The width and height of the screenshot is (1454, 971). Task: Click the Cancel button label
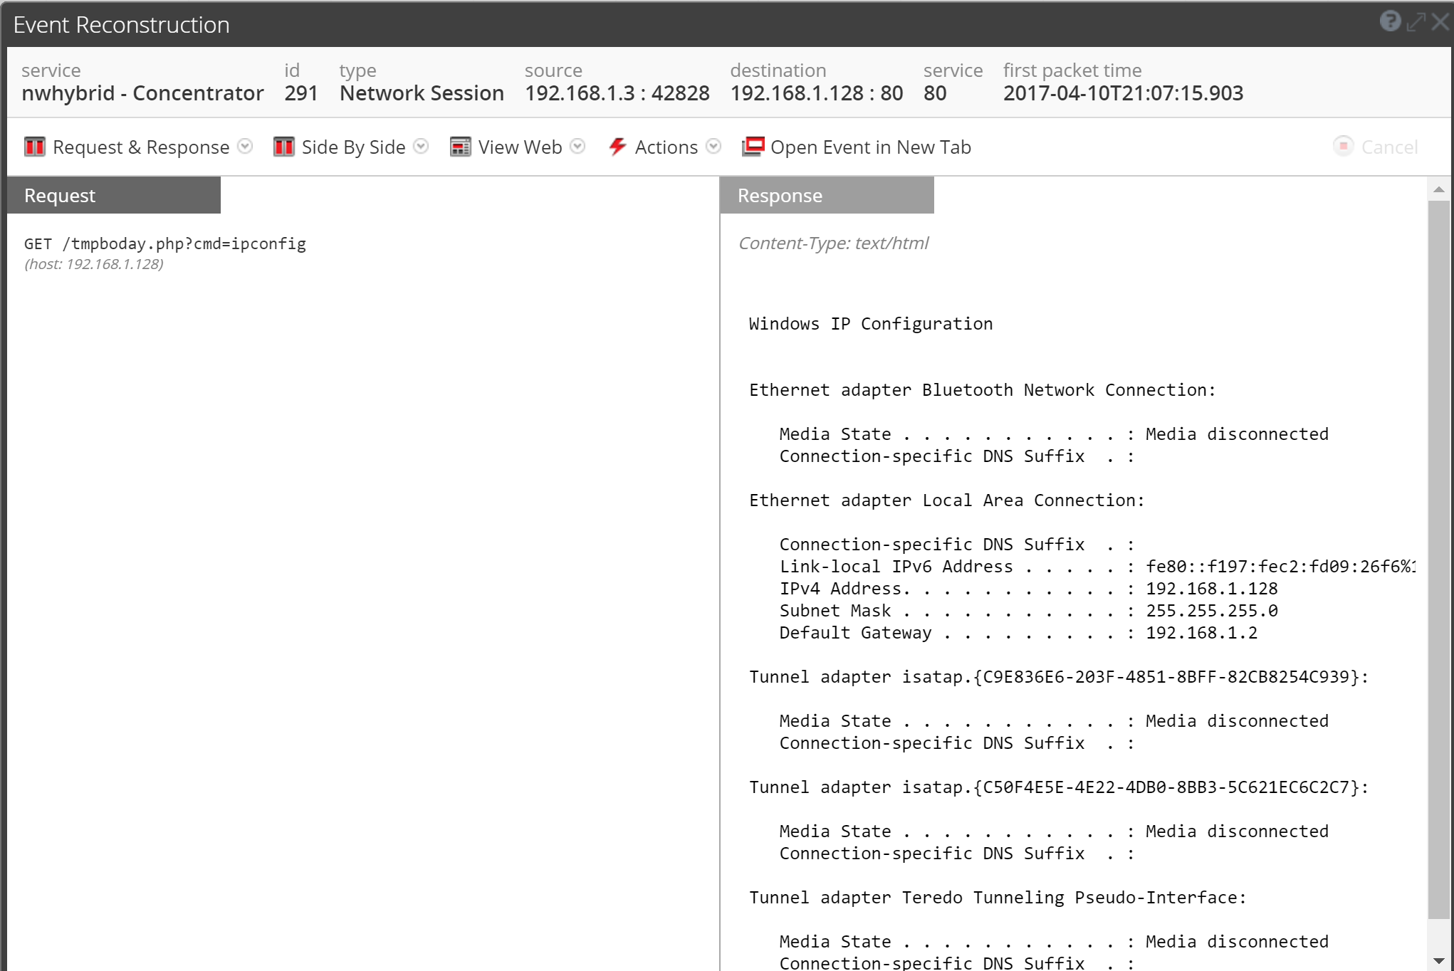1389,147
